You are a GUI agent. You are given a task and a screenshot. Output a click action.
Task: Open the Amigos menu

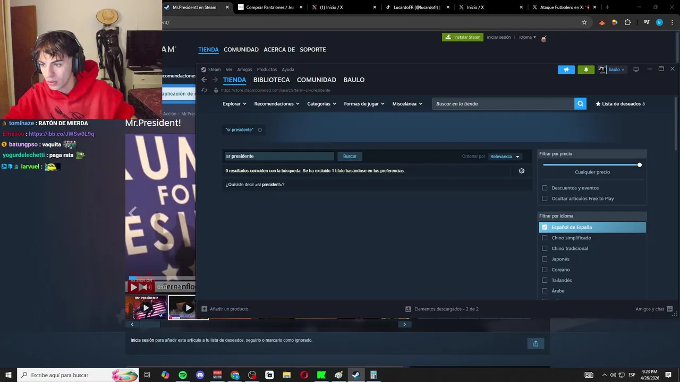(x=244, y=70)
